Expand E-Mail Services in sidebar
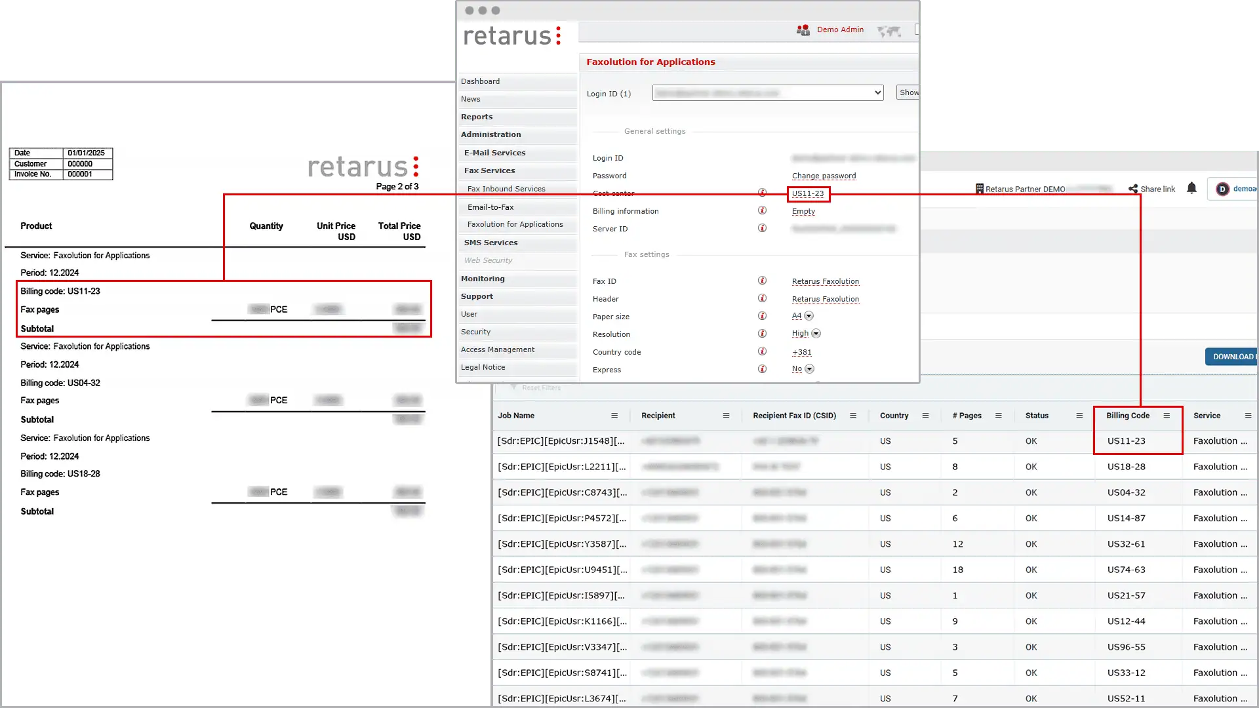The width and height of the screenshot is (1259, 708). pyautogui.click(x=518, y=153)
